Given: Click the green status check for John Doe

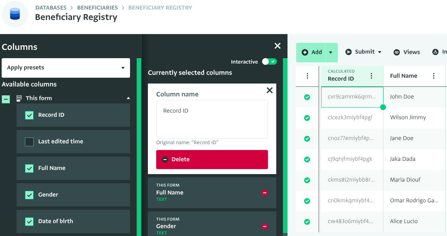Looking at the screenshot, I should coord(307,97).
